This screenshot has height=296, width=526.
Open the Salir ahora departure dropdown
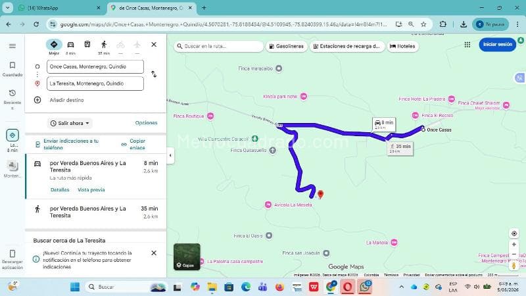[70, 123]
